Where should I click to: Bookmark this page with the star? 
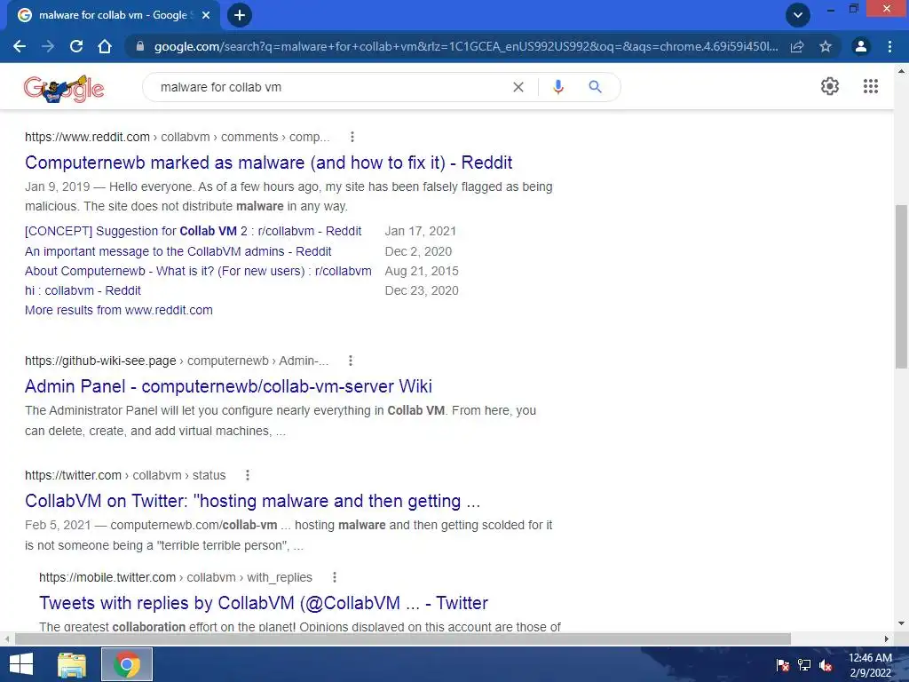coord(826,46)
